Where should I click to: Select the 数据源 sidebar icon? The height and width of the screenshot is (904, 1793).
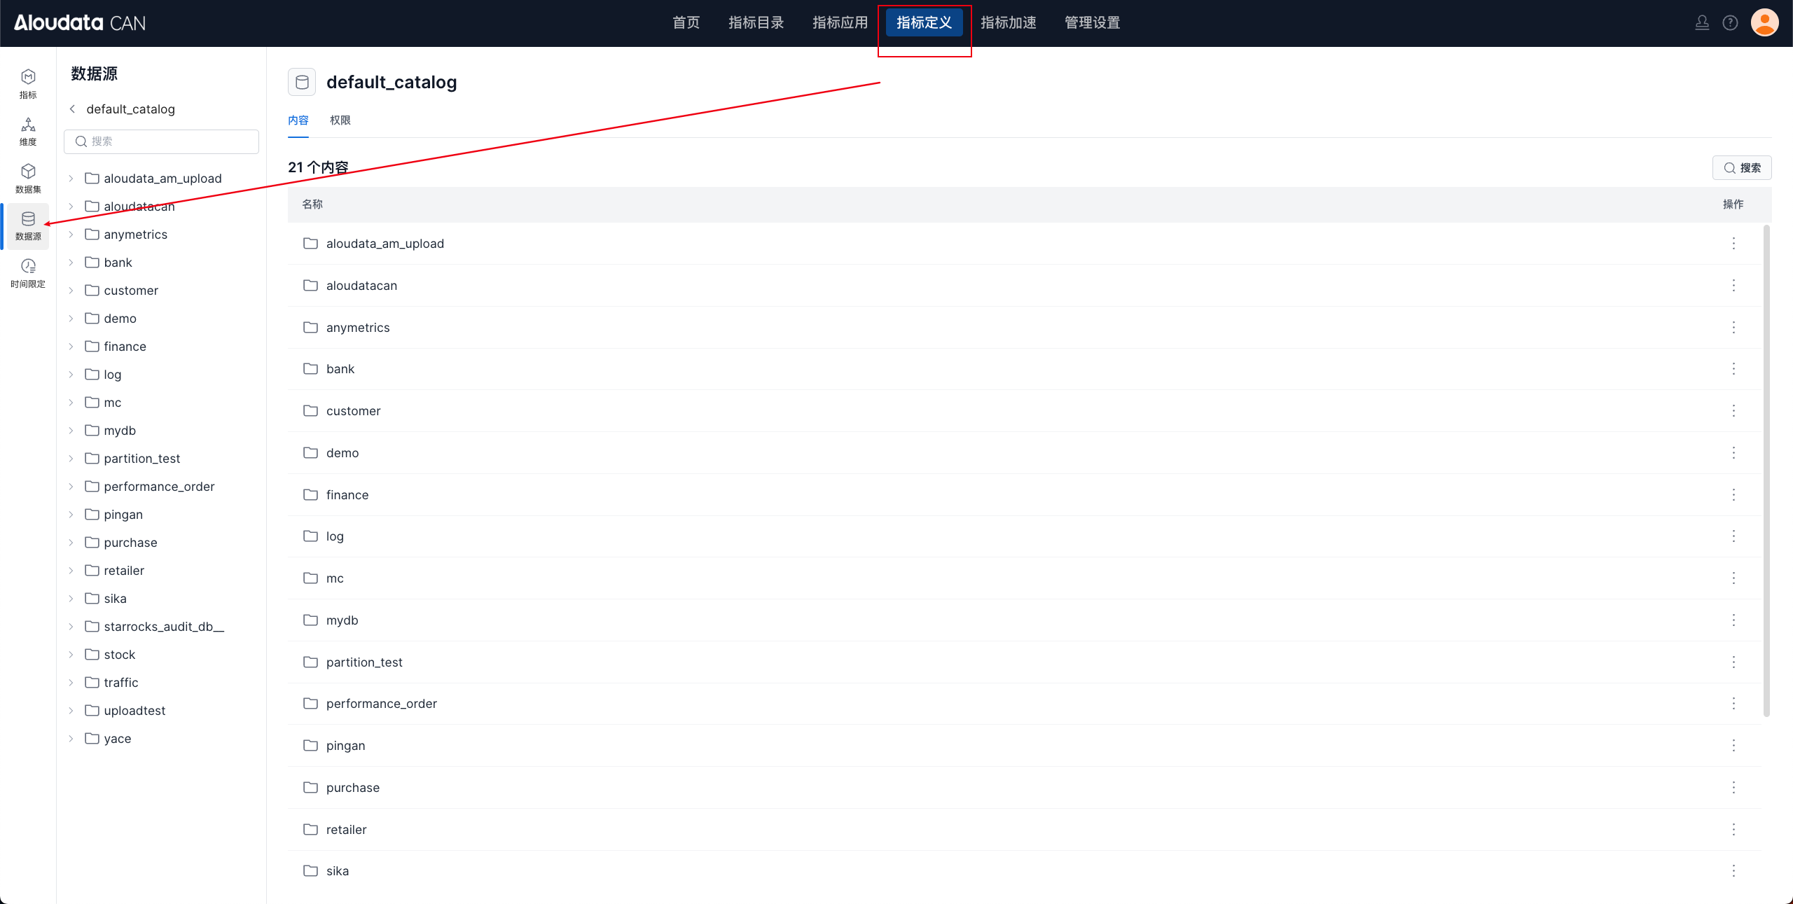[x=28, y=225]
